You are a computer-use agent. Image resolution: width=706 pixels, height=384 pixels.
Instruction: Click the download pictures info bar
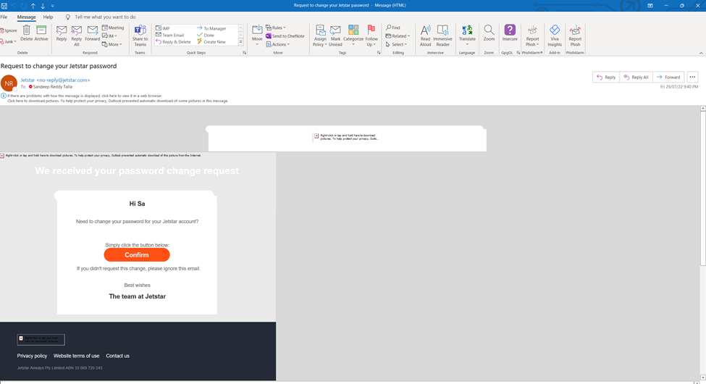(x=118, y=101)
